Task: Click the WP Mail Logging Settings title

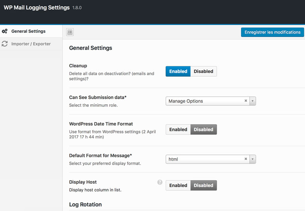Action: (37, 8)
